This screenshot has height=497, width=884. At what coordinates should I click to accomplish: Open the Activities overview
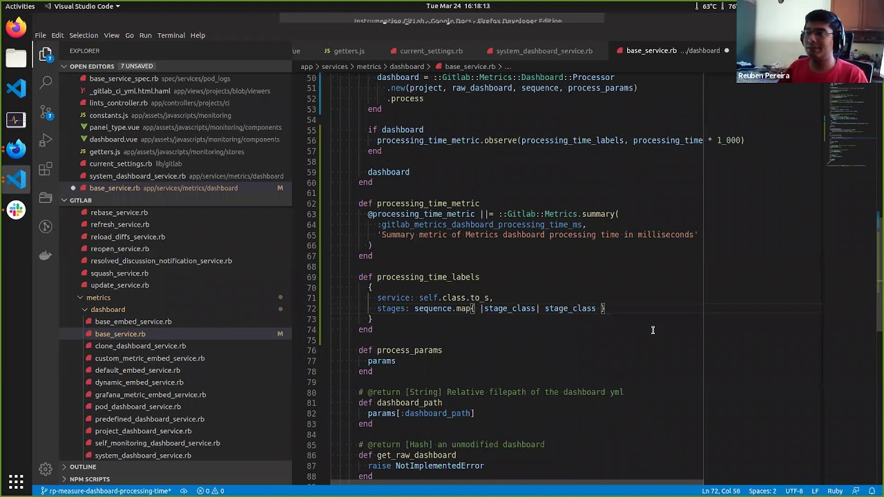[x=20, y=6]
